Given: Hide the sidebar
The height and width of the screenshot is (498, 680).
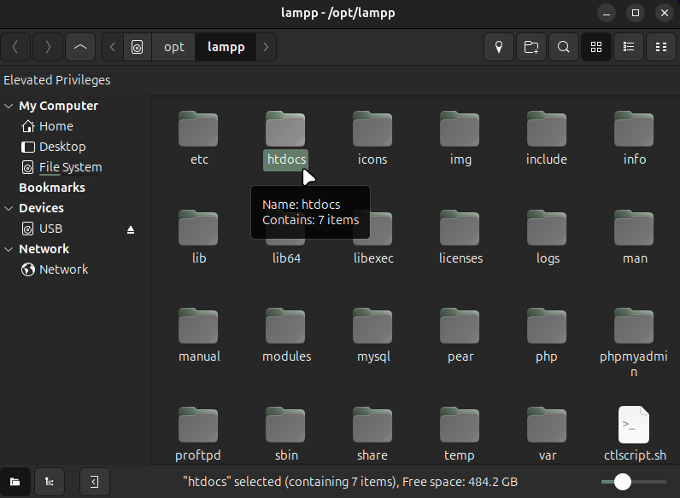Looking at the screenshot, I should point(95,482).
